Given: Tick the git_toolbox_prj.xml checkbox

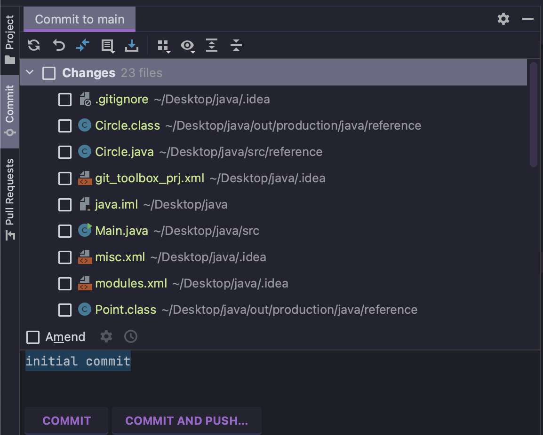Looking at the screenshot, I should click(x=65, y=179).
